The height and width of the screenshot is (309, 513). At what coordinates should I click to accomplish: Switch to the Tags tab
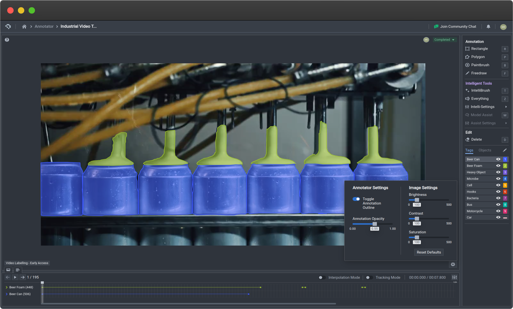(x=469, y=150)
